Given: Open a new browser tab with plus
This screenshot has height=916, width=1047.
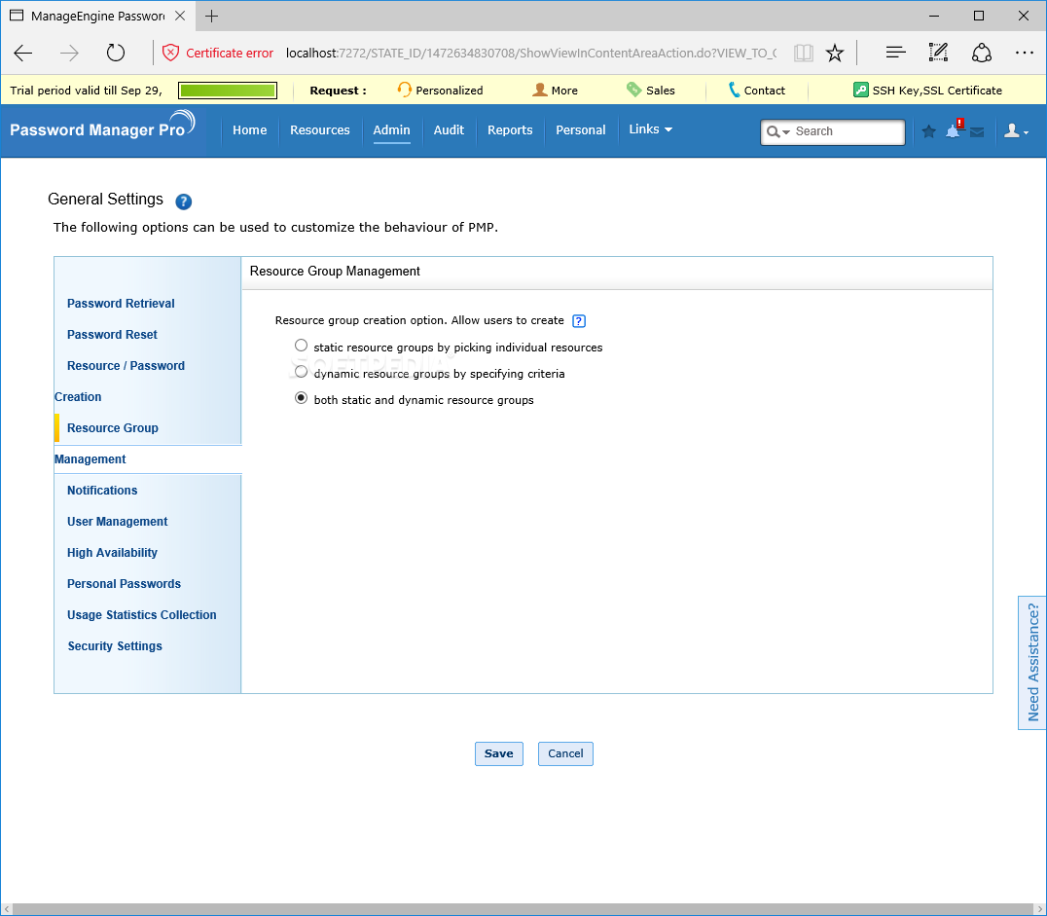Looking at the screenshot, I should (212, 16).
